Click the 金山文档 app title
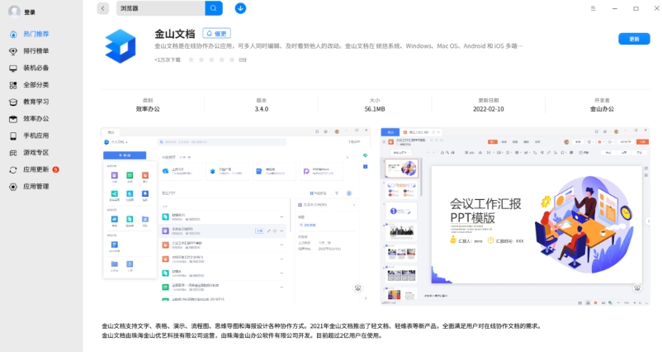 click(x=175, y=34)
